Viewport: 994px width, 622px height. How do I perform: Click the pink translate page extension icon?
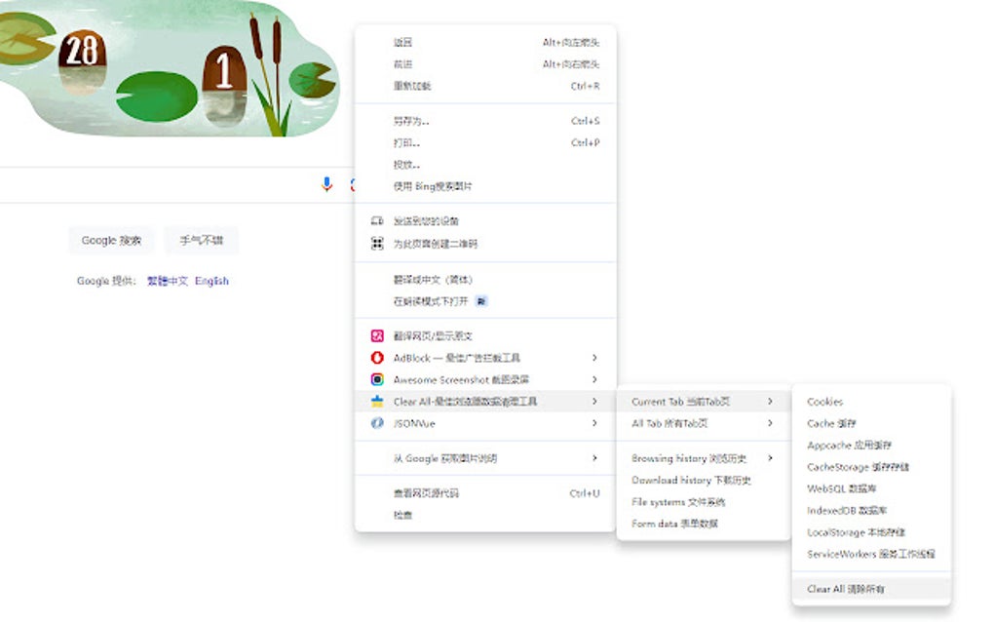pyautogui.click(x=377, y=336)
